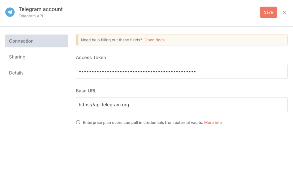Open docs from the help banner
The height and width of the screenshot is (180, 293).
coord(155,40)
